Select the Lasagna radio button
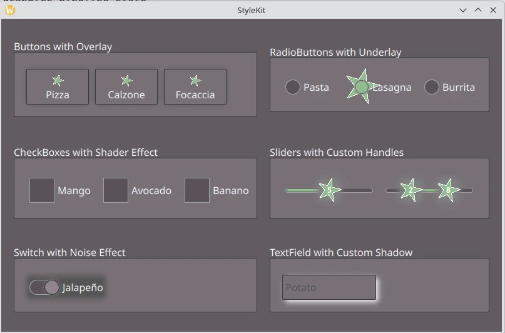 [362, 87]
